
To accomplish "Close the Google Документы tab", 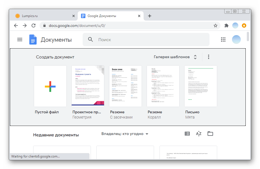I will [139, 16].
